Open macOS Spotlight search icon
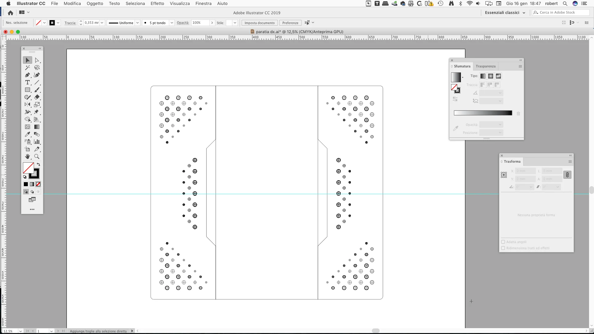Screen dimensions: 594x334 point(565,3)
